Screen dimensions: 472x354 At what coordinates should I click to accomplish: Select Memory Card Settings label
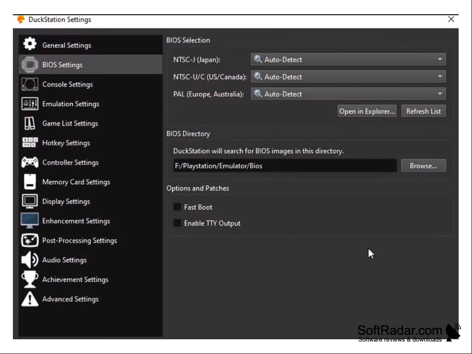tap(76, 182)
